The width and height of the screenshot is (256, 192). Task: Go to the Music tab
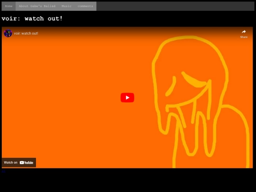coord(66,6)
